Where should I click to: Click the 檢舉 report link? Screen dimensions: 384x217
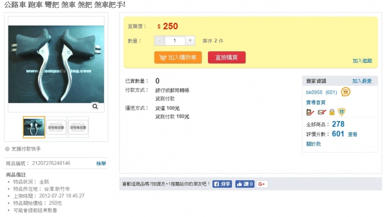pyautogui.click(x=101, y=163)
